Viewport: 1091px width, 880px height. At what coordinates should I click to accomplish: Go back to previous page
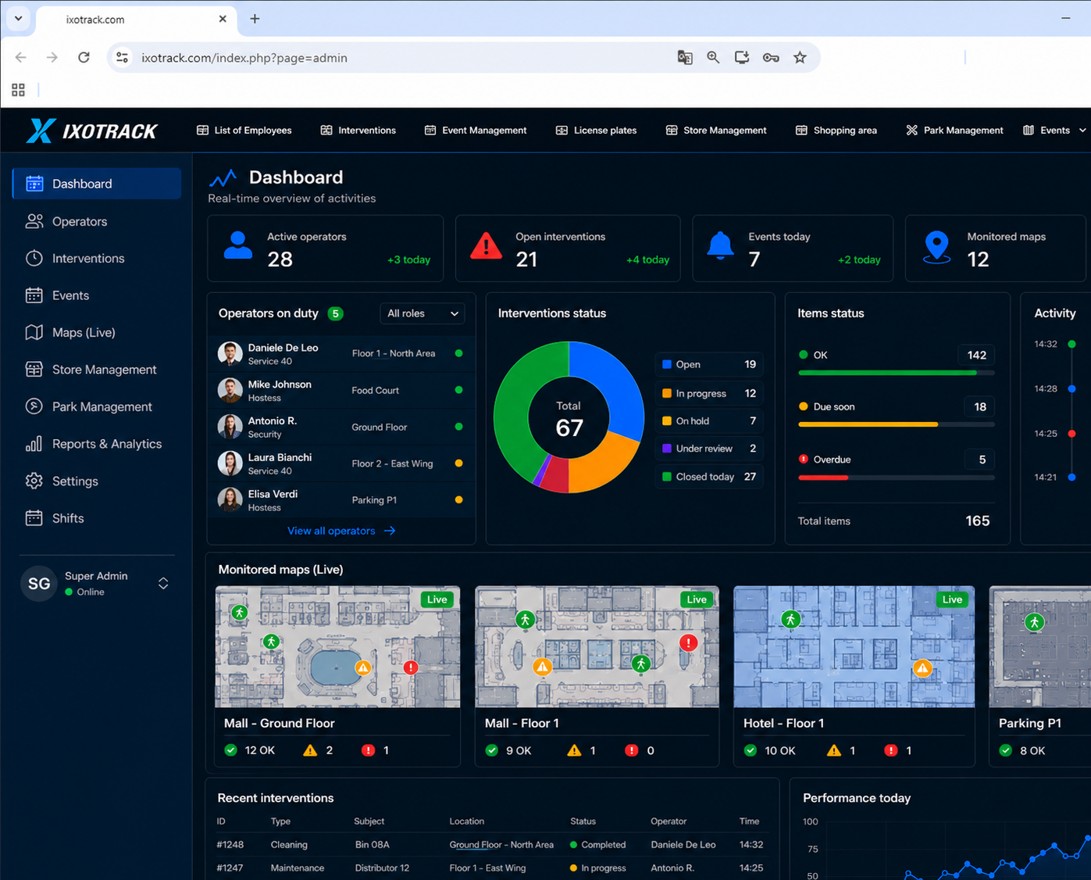pos(21,58)
